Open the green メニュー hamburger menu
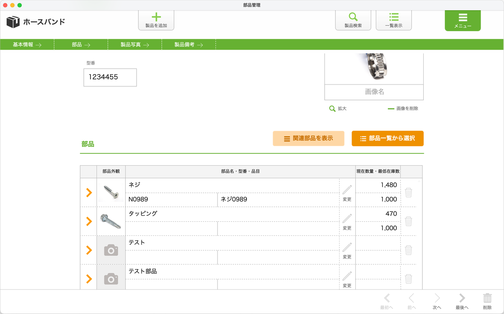 pyautogui.click(x=463, y=21)
